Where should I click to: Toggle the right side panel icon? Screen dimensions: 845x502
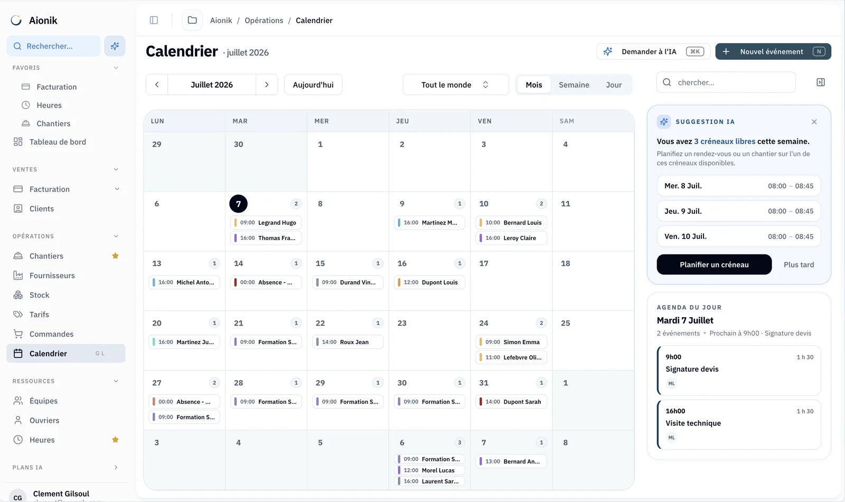click(x=821, y=82)
